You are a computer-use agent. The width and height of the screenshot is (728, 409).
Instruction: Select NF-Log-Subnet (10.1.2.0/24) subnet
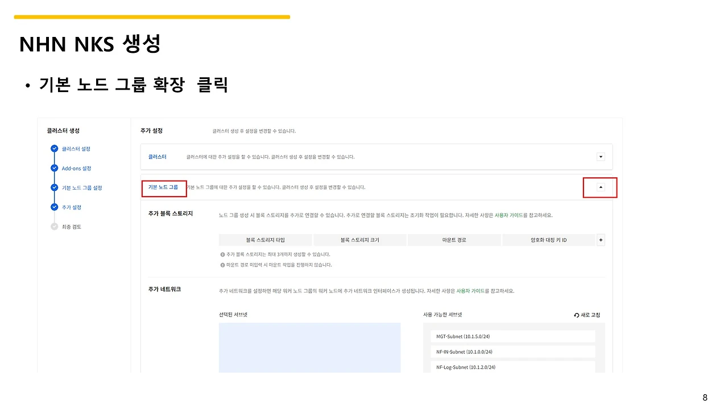(512, 367)
